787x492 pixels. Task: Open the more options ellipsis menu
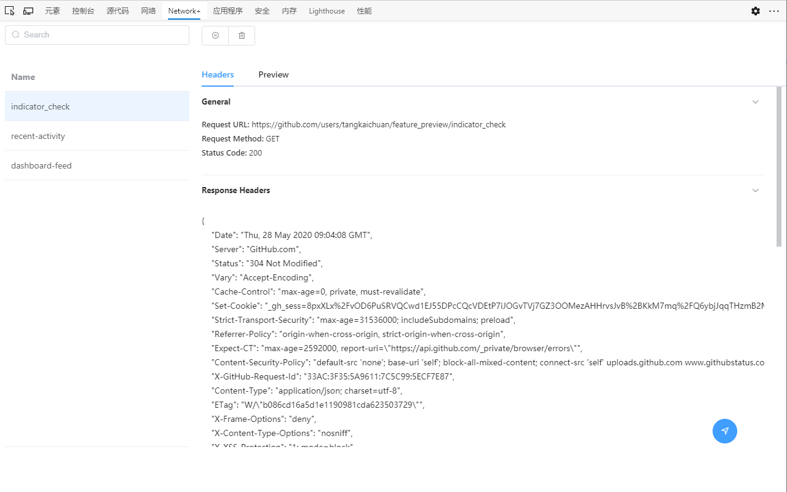[x=774, y=11]
